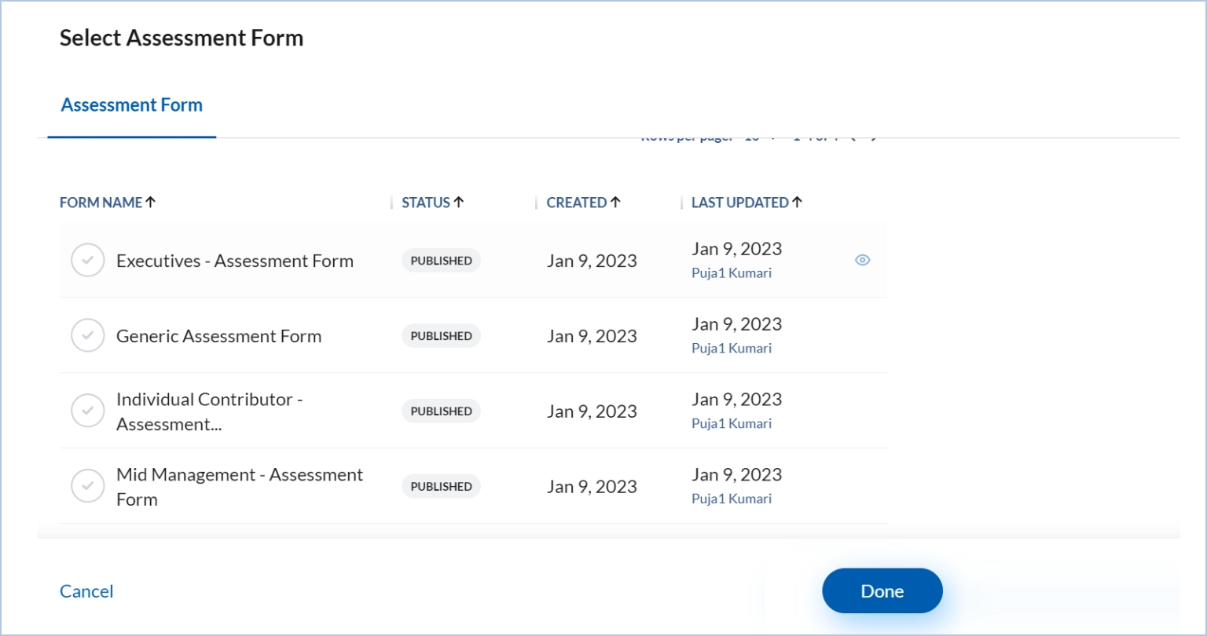The image size is (1207, 636).
Task: Click the Generic Assessment Form name
Action: coord(218,336)
